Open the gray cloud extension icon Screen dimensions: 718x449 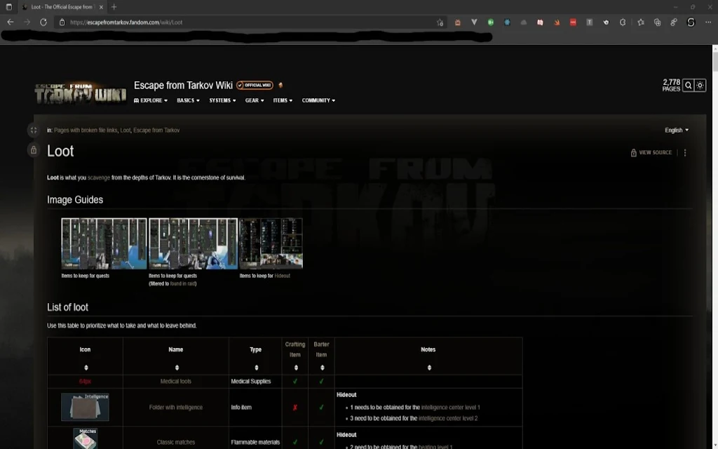click(x=523, y=22)
